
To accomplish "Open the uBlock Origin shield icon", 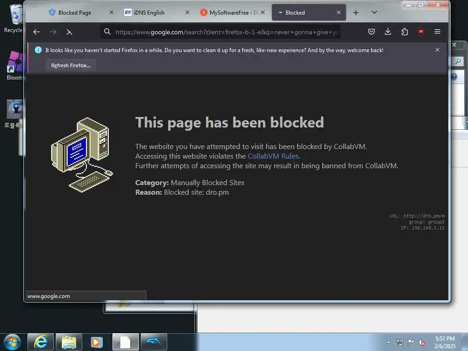I will [x=421, y=32].
